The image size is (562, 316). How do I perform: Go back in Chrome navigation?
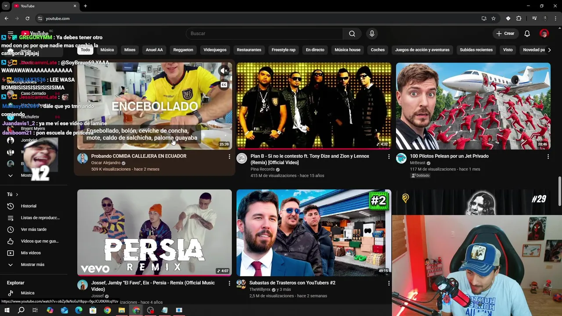coord(7,18)
